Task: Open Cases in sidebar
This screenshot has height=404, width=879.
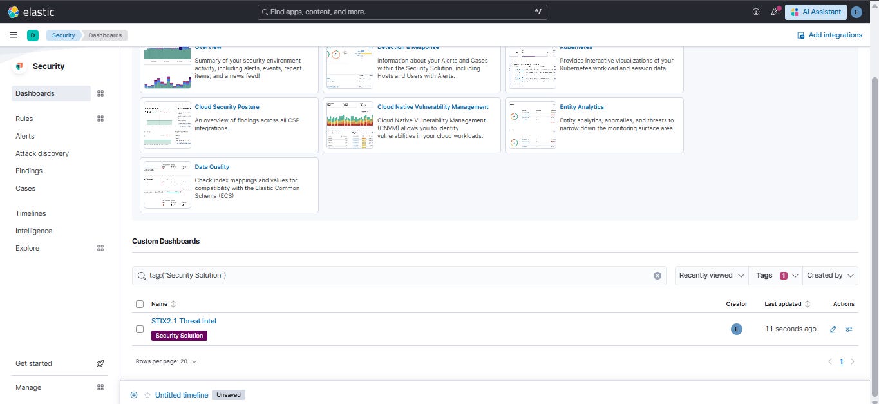Action: (x=26, y=188)
